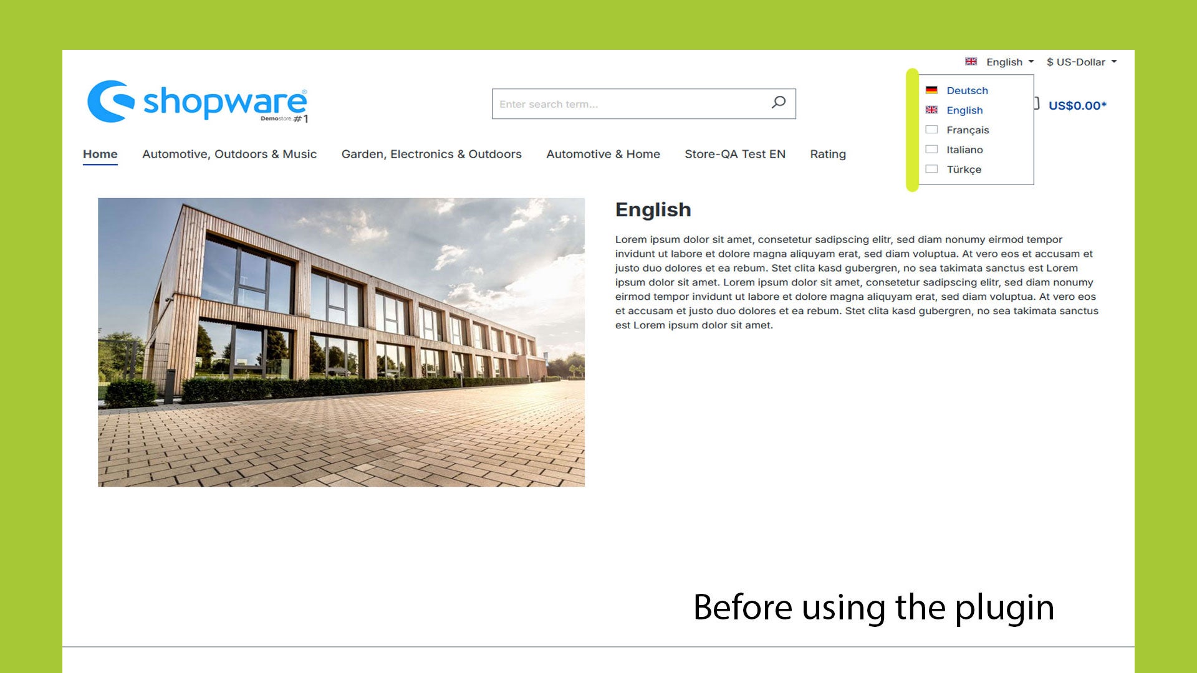The width and height of the screenshot is (1197, 673).
Task: Open the Automotive, Outdoors & Music menu
Action: click(229, 154)
